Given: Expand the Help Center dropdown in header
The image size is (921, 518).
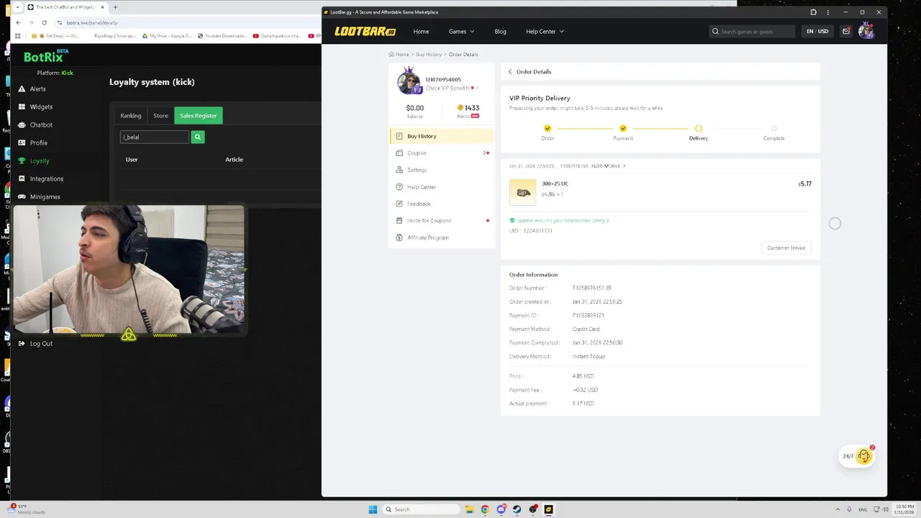Looking at the screenshot, I should [x=545, y=31].
